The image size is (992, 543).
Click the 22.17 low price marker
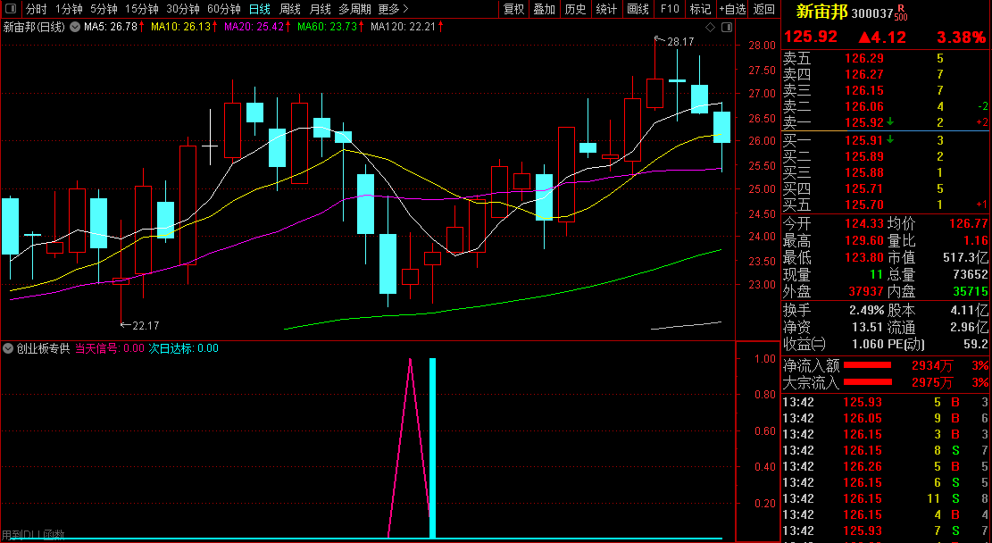click(x=145, y=325)
